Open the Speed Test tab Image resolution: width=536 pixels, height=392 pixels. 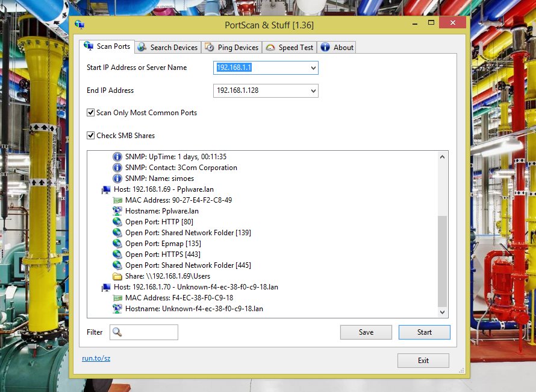tap(289, 48)
